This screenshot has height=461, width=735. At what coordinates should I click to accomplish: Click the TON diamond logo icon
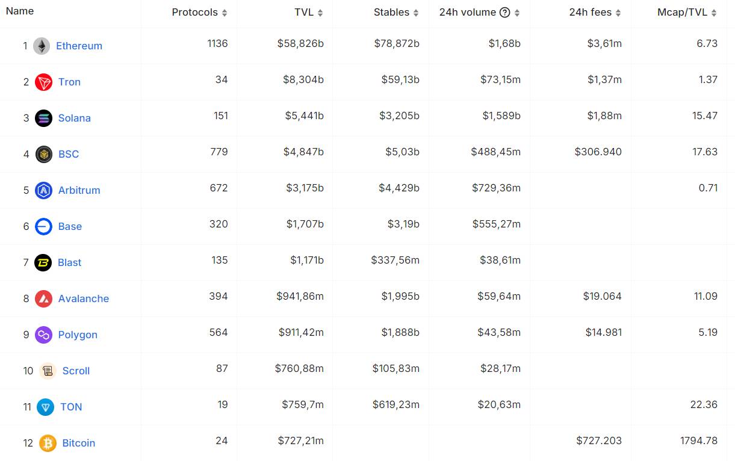click(45, 407)
